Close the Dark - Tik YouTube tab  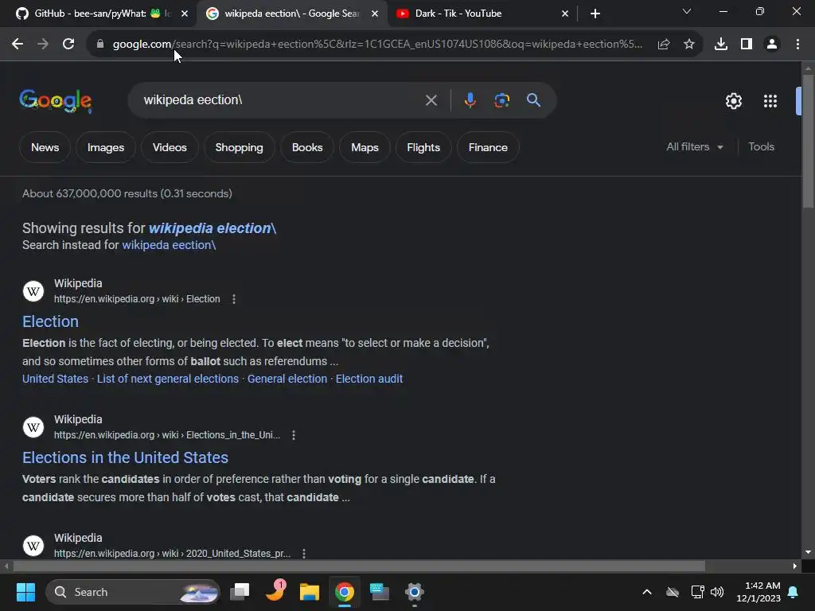565,14
